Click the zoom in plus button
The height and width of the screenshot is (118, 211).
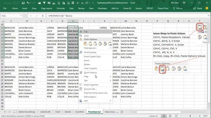tap(200, 116)
